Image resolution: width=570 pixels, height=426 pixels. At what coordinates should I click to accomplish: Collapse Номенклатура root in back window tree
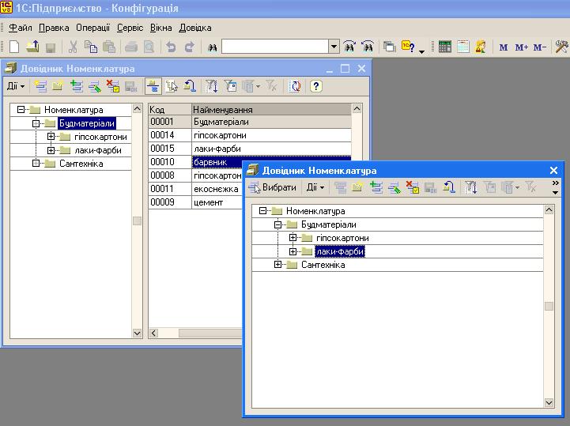tap(21, 109)
